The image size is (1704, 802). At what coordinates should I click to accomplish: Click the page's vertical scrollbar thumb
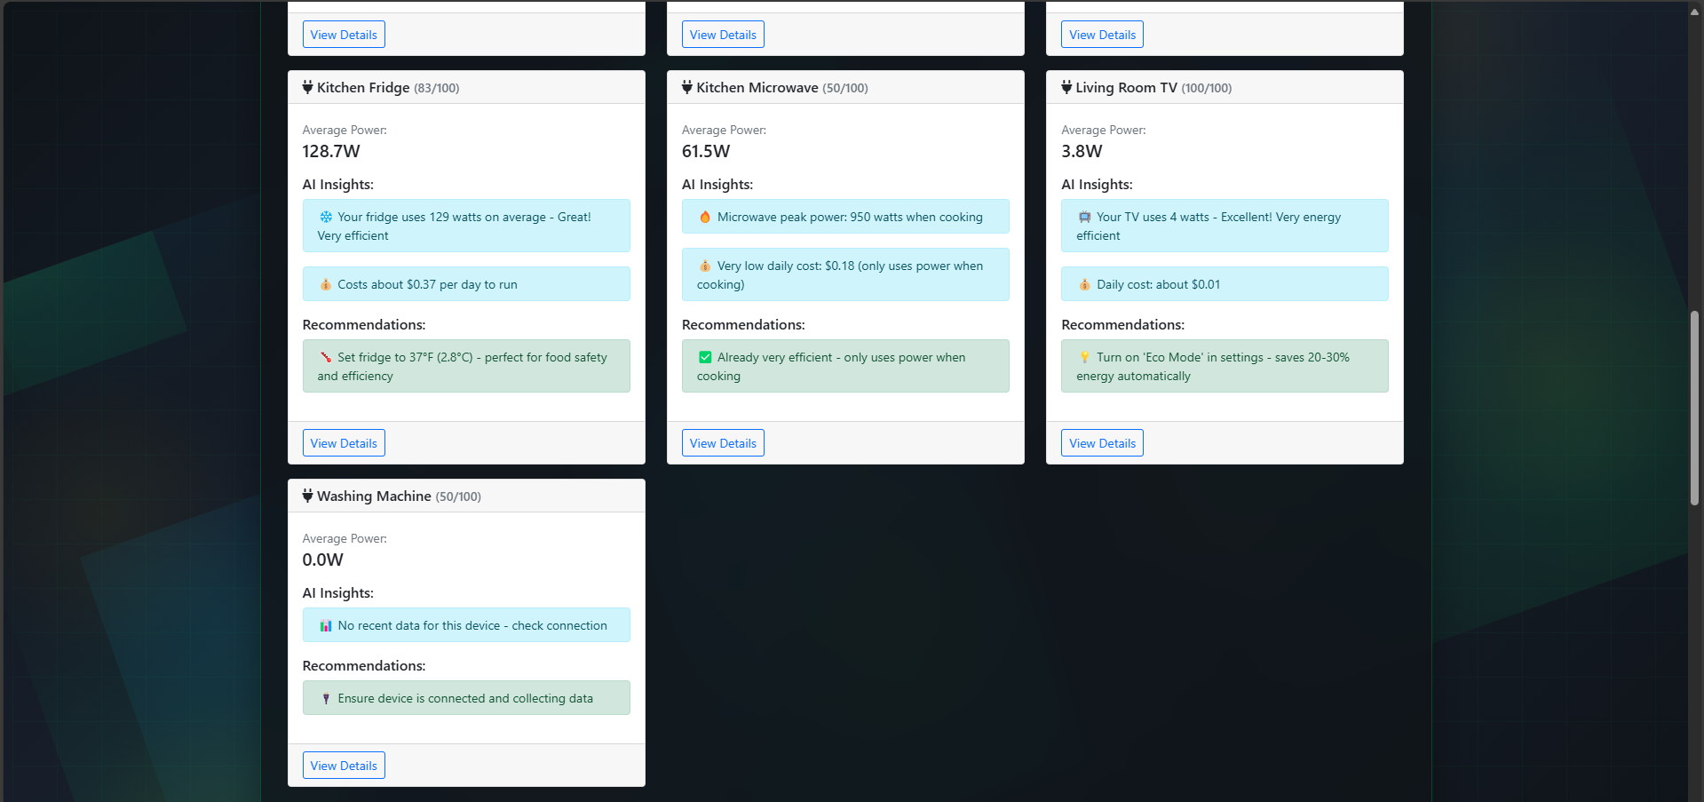click(1694, 409)
